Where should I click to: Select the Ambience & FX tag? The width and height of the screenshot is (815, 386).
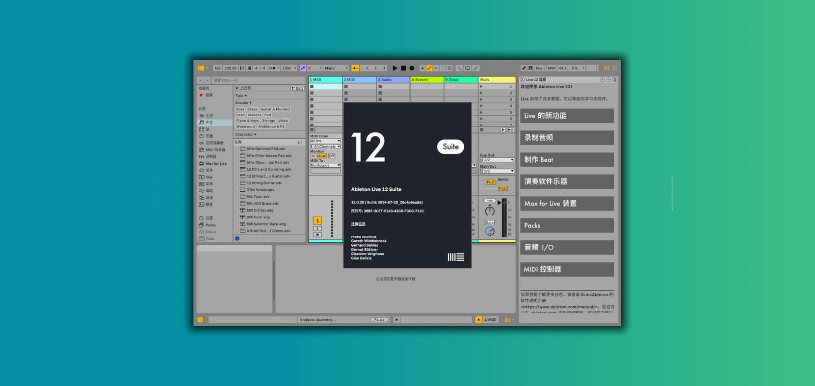272,127
